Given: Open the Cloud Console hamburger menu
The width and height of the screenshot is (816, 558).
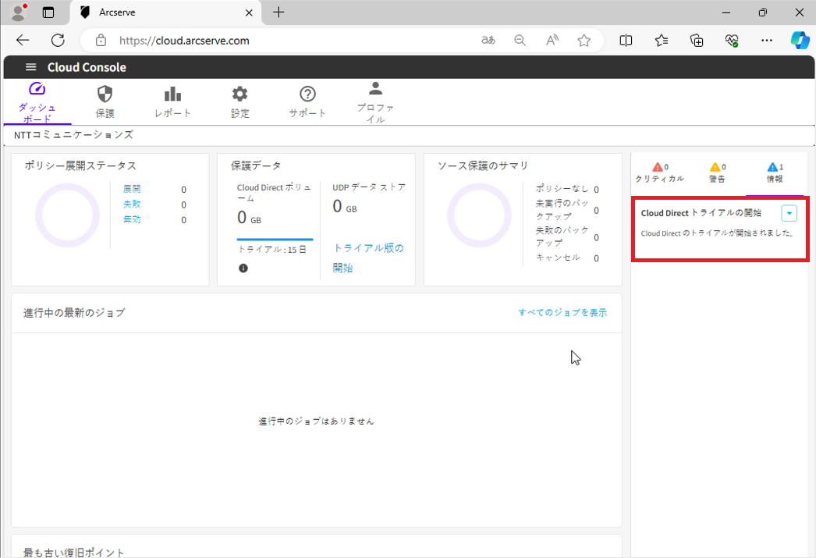Looking at the screenshot, I should click(30, 67).
